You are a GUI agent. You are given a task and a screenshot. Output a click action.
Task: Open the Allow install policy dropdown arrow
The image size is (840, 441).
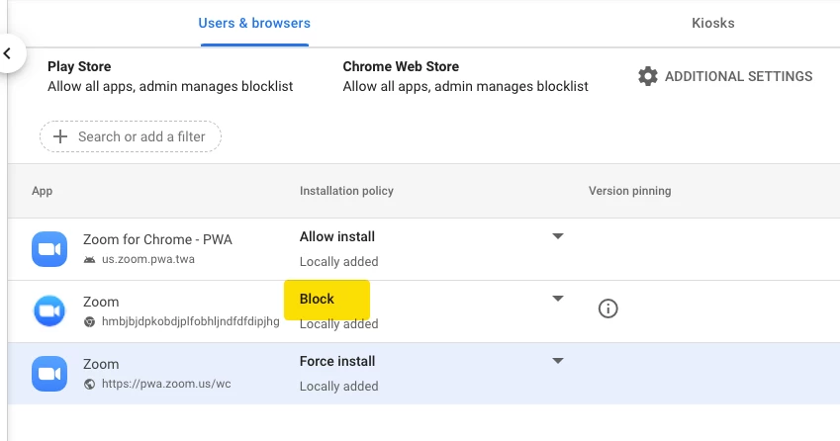click(558, 236)
